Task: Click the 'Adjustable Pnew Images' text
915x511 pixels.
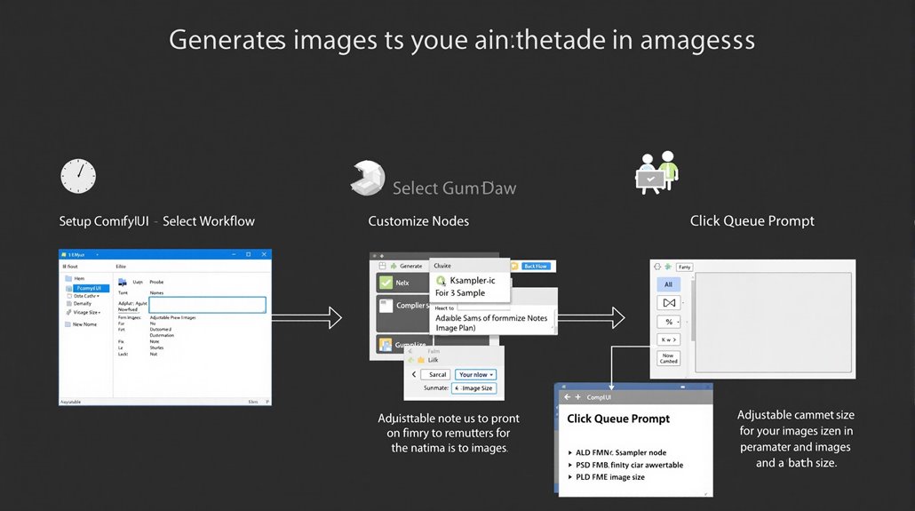Action: (172, 317)
